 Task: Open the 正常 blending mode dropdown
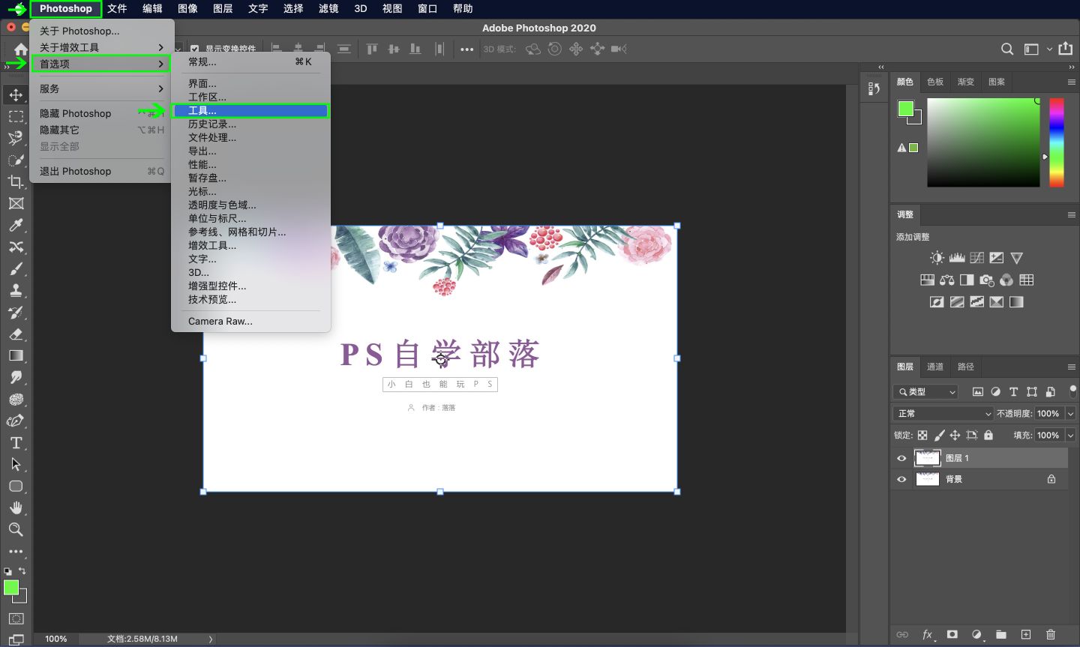[941, 413]
